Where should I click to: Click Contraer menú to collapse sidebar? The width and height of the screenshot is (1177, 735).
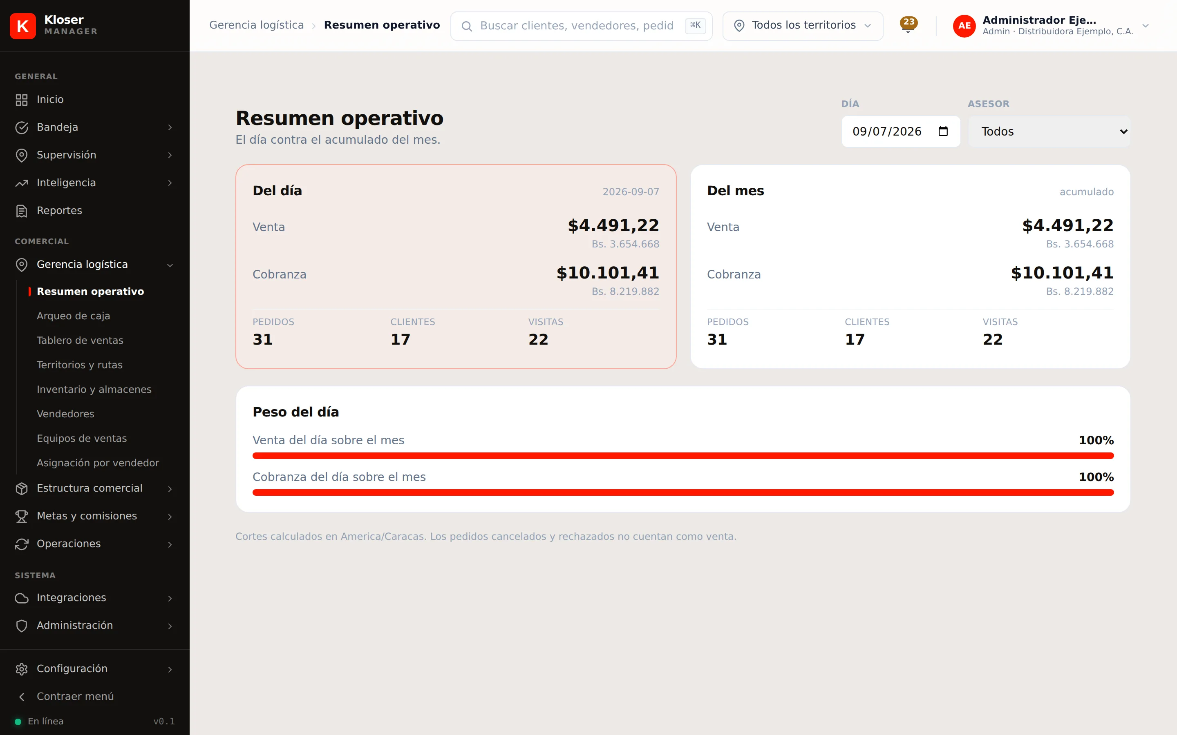pyautogui.click(x=75, y=696)
